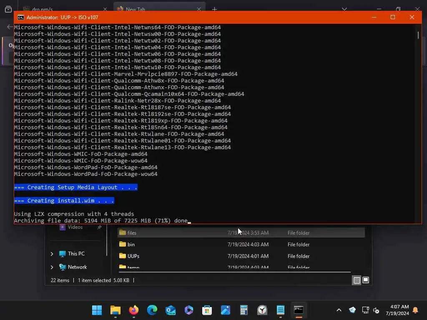Switch Explorer to large icons view layout

(x=366, y=280)
